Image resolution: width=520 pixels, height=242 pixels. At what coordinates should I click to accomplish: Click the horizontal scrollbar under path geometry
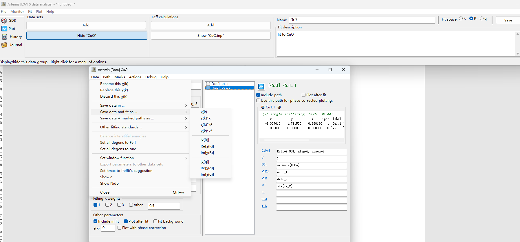click(287, 140)
